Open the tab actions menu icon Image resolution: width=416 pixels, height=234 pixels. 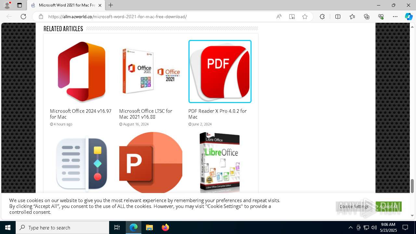pos(19,5)
